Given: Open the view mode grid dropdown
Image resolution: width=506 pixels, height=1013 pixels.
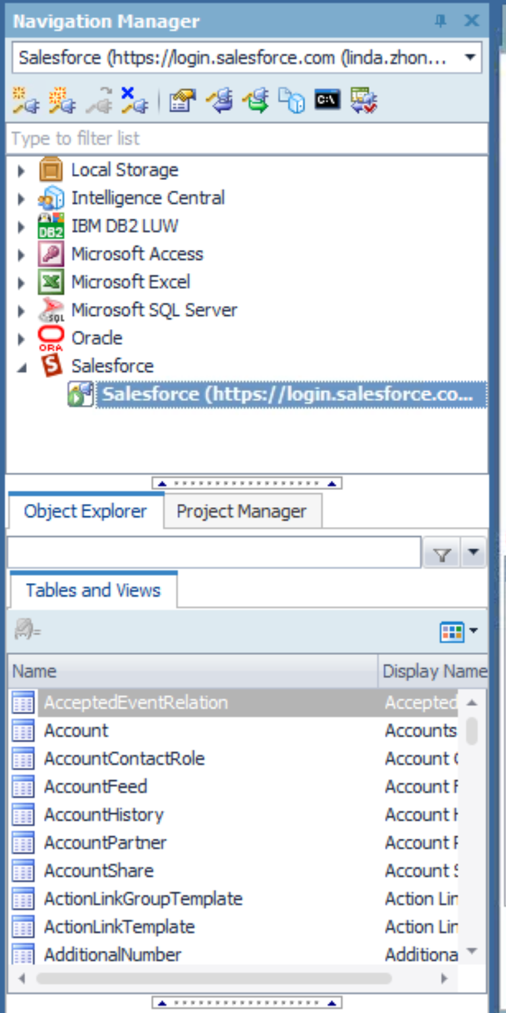Looking at the screenshot, I should coord(459,632).
